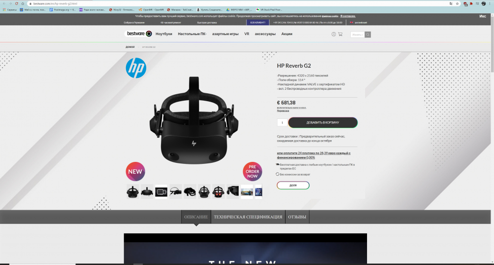Click the translate page icon in address bar
This screenshot has height=265, width=494.
tap(451, 3)
